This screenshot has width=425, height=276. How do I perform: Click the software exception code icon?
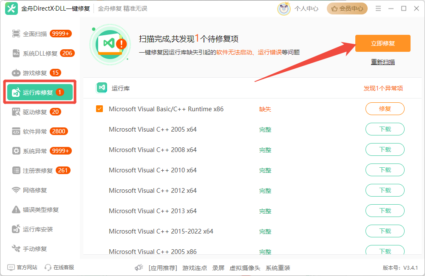(16, 131)
